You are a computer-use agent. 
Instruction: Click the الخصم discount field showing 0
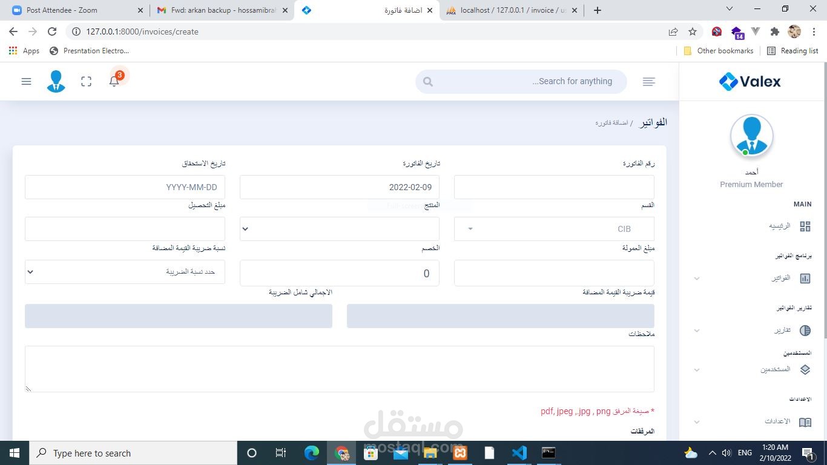[340, 273]
